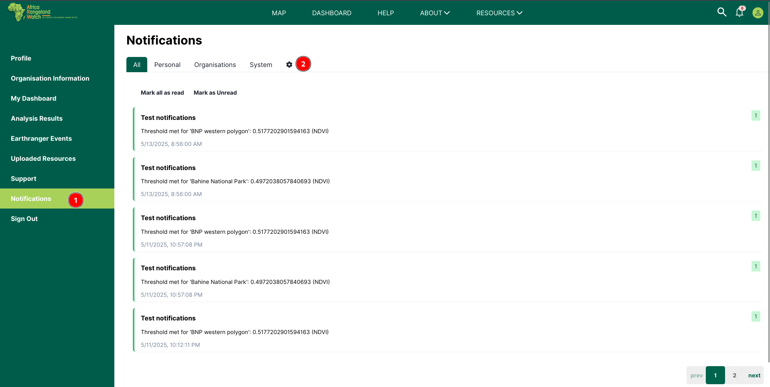Open Profile in the sidebar
This screenshot has height=387, width=770.
tap(57, 58)
